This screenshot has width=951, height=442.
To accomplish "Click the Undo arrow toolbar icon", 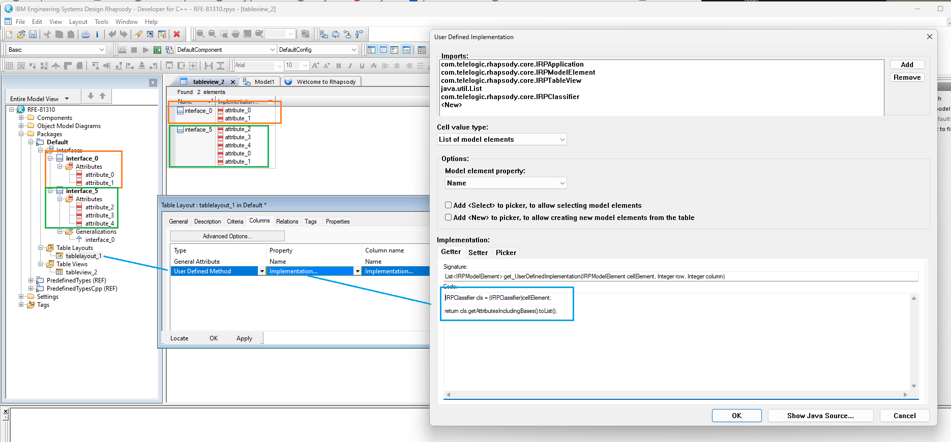I will point(112,34).
